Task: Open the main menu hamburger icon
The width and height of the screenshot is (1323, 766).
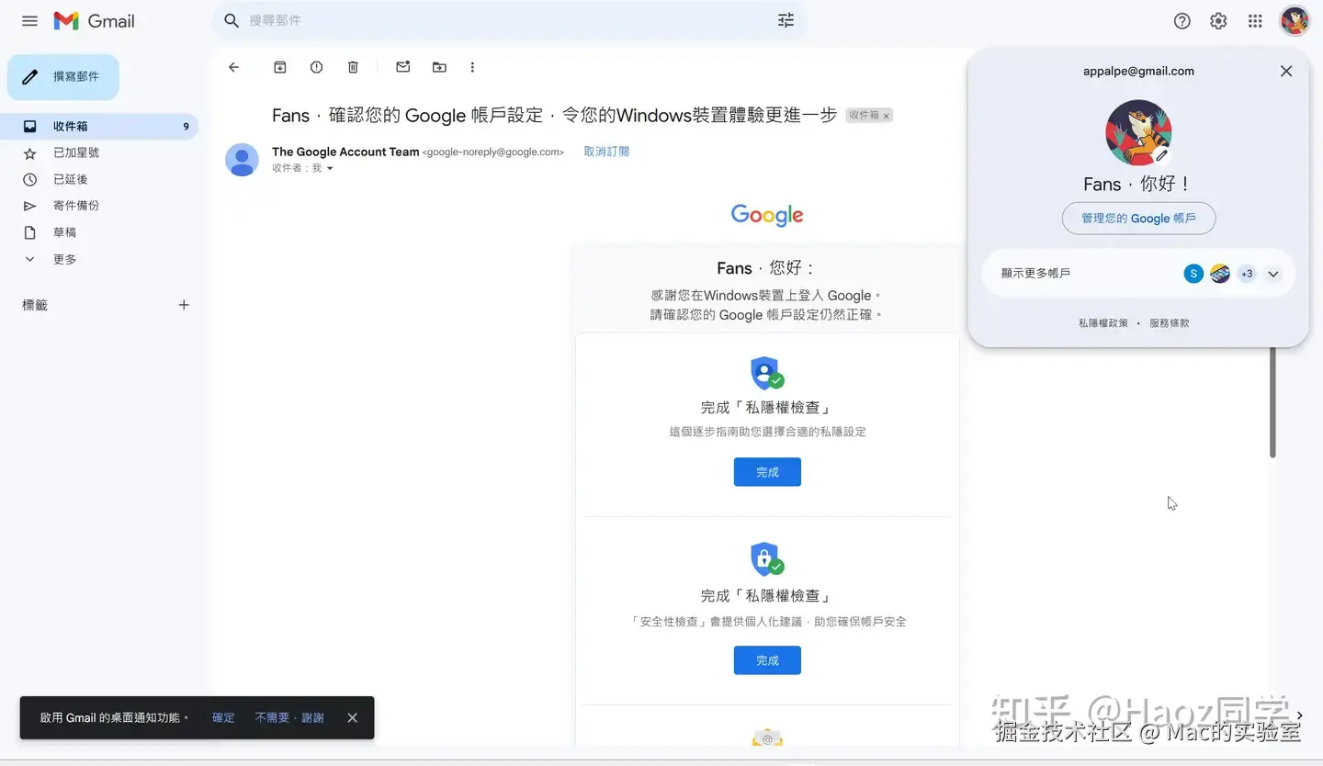Action: [x=29, y=20]
